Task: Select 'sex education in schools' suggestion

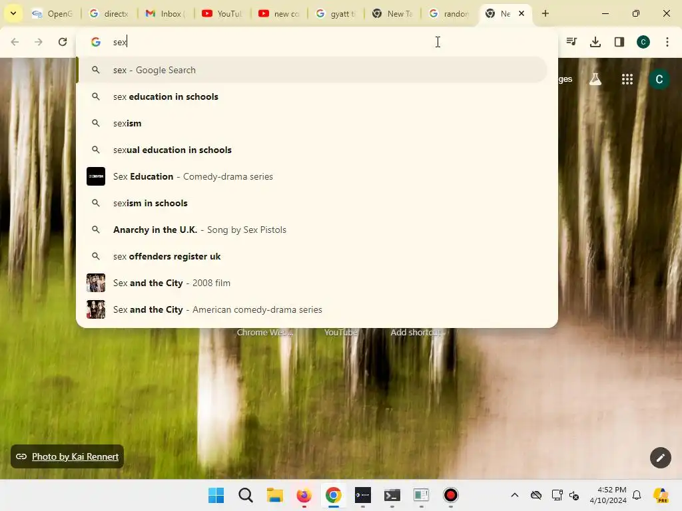Action: (x=312, y=96)
